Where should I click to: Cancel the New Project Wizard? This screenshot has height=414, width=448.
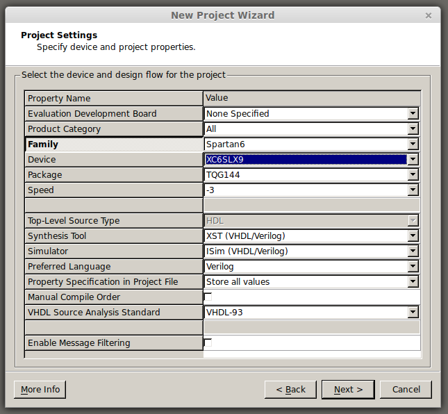pyautogui.click(x=406, y=390)
